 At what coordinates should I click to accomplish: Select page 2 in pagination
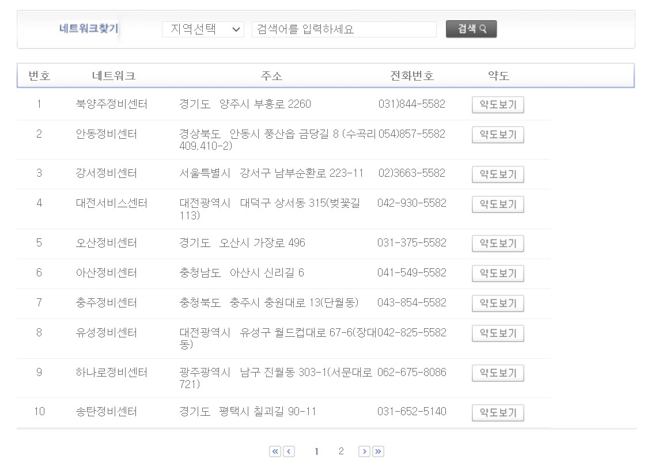click(x=341, y=451)
